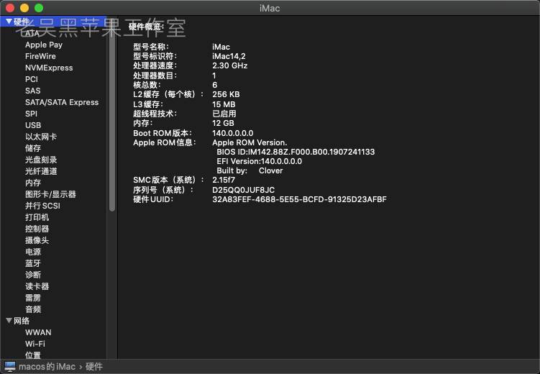This screenshot has height=374, width=540.
Task: Select 图形卡/显示器 in sidebar
Action: [x=50, y=194]
